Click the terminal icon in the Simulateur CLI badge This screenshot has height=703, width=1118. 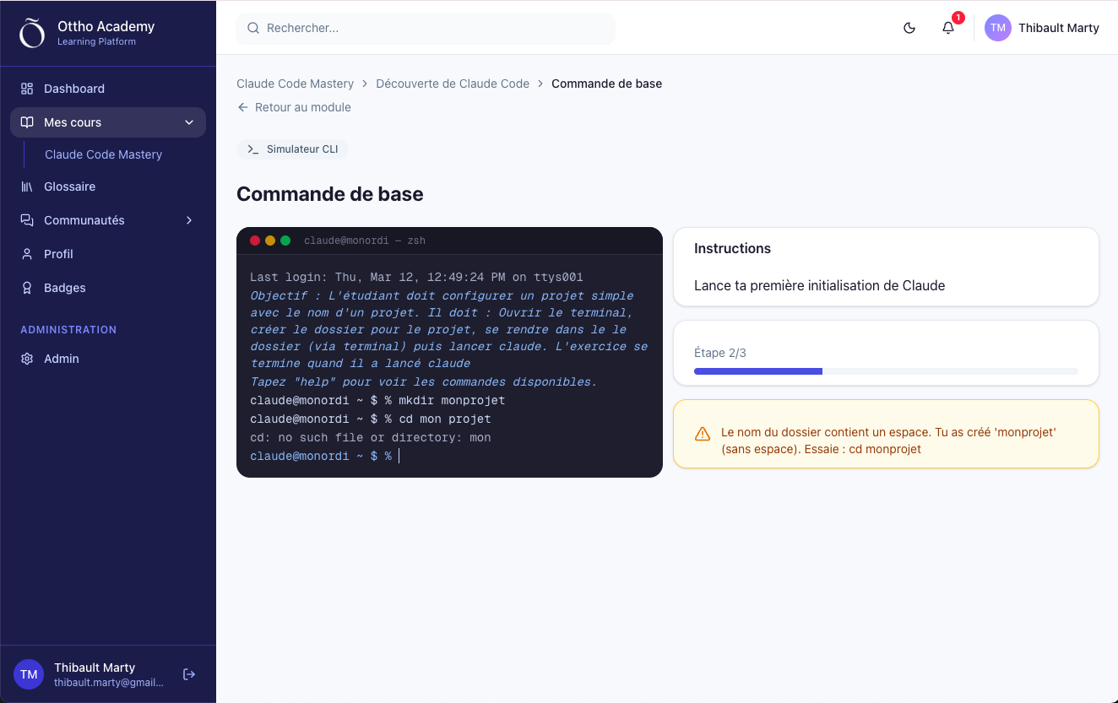[252, 149]
